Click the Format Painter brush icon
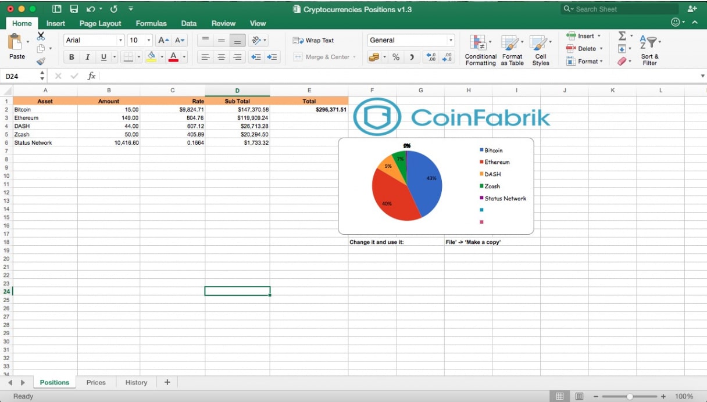 click(41, 61)
